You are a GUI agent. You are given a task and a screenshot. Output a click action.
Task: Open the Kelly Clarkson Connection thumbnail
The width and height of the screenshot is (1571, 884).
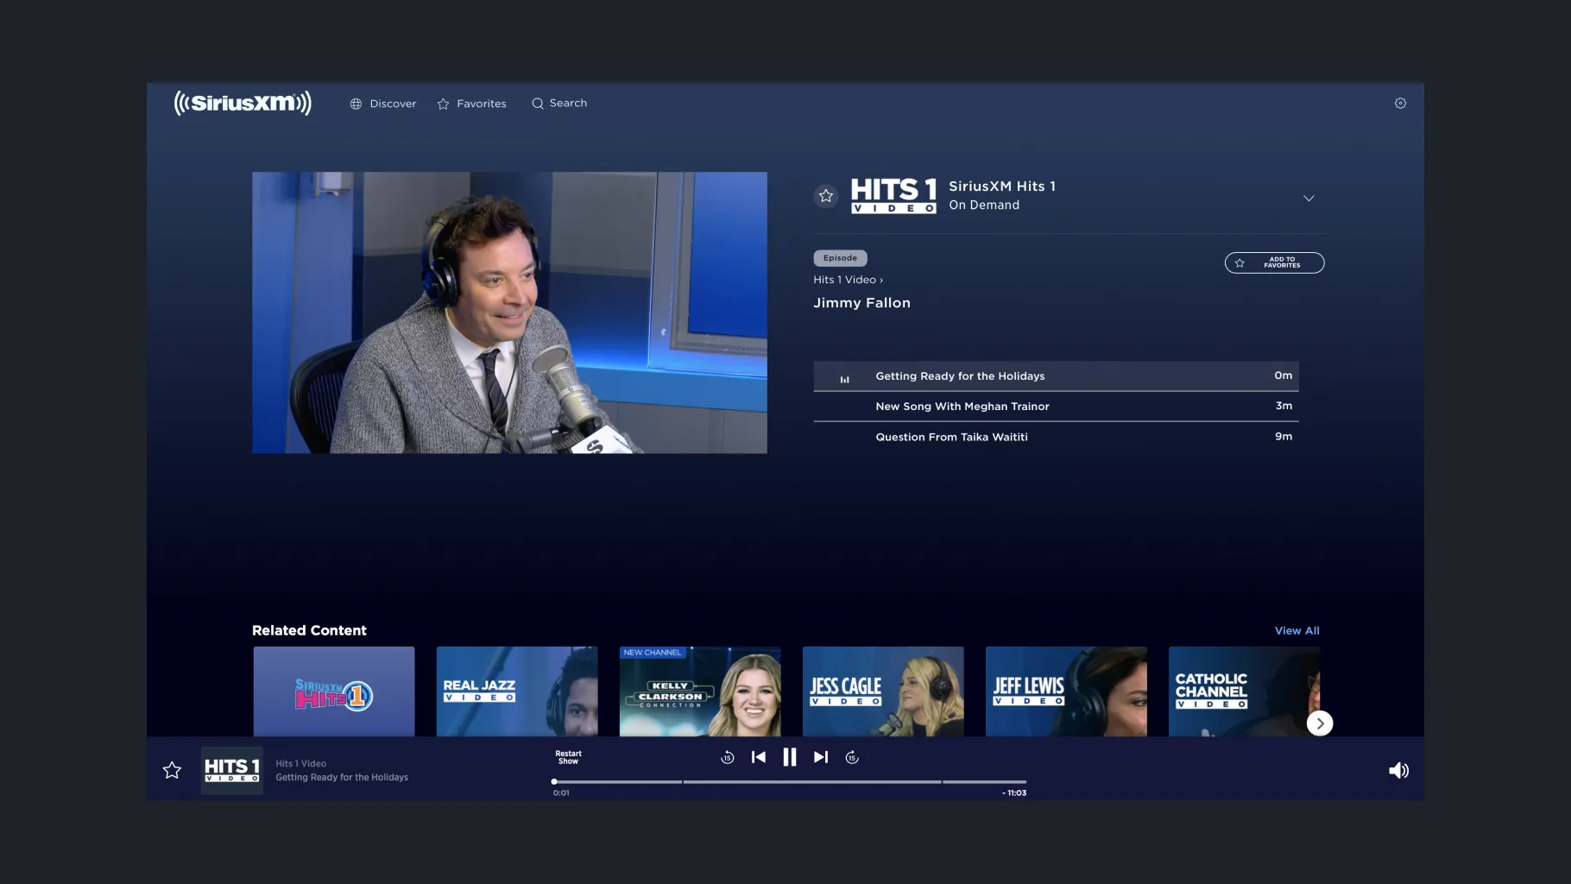700,691
